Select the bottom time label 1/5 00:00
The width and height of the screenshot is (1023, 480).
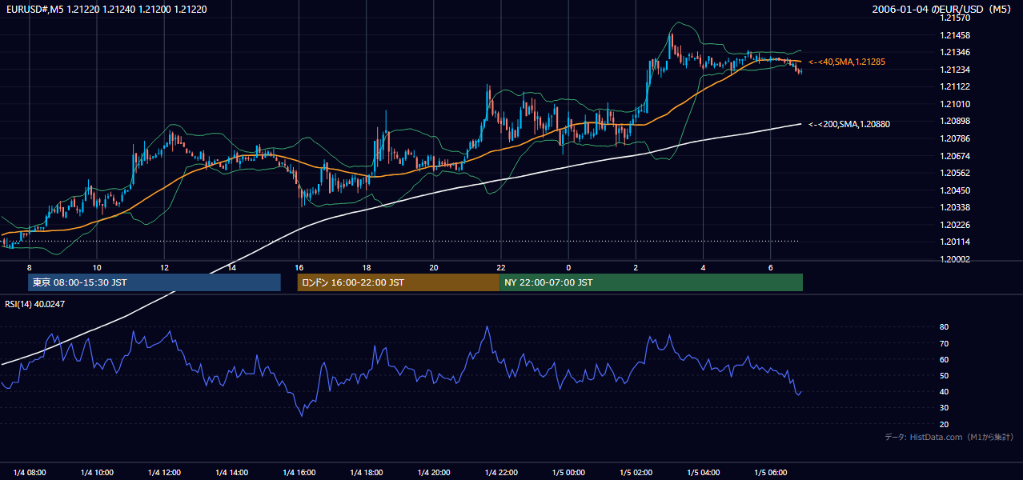pyautogui.click(x=568, y=473)
